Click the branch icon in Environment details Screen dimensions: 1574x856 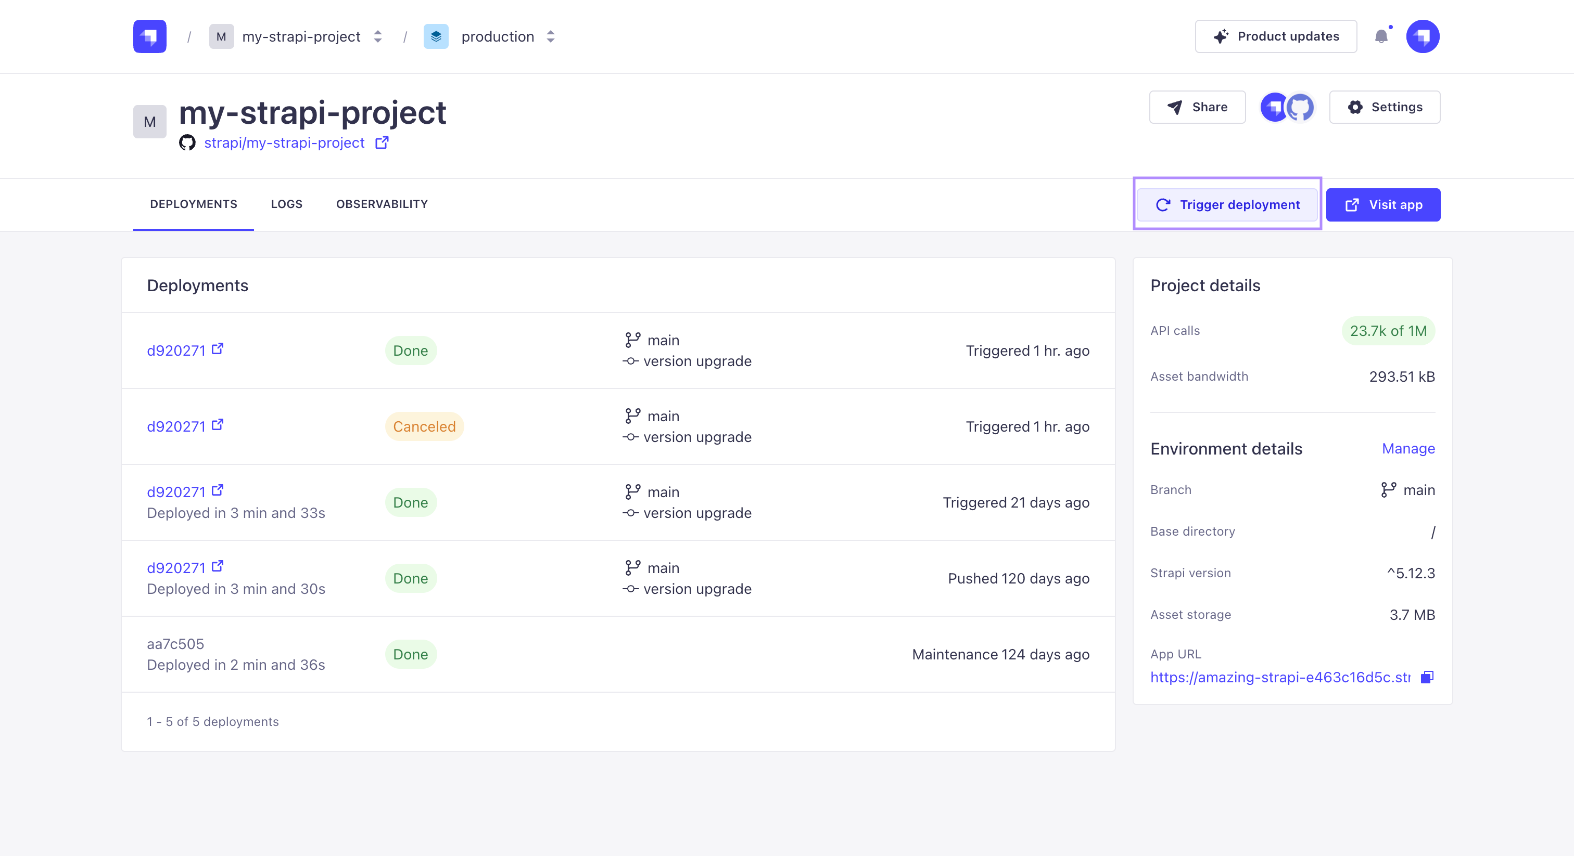(x=1388, y=490)
